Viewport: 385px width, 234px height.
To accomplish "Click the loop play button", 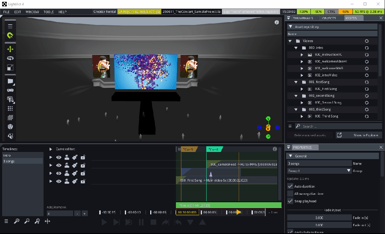I will point(129,222).
